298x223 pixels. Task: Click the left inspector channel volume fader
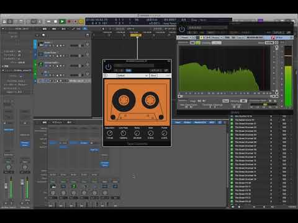pos(6,186)
